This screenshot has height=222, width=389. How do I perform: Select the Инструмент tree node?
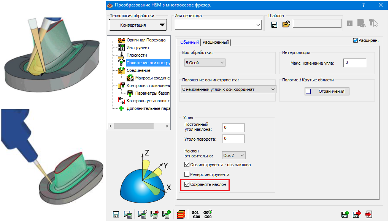(138, 48)
